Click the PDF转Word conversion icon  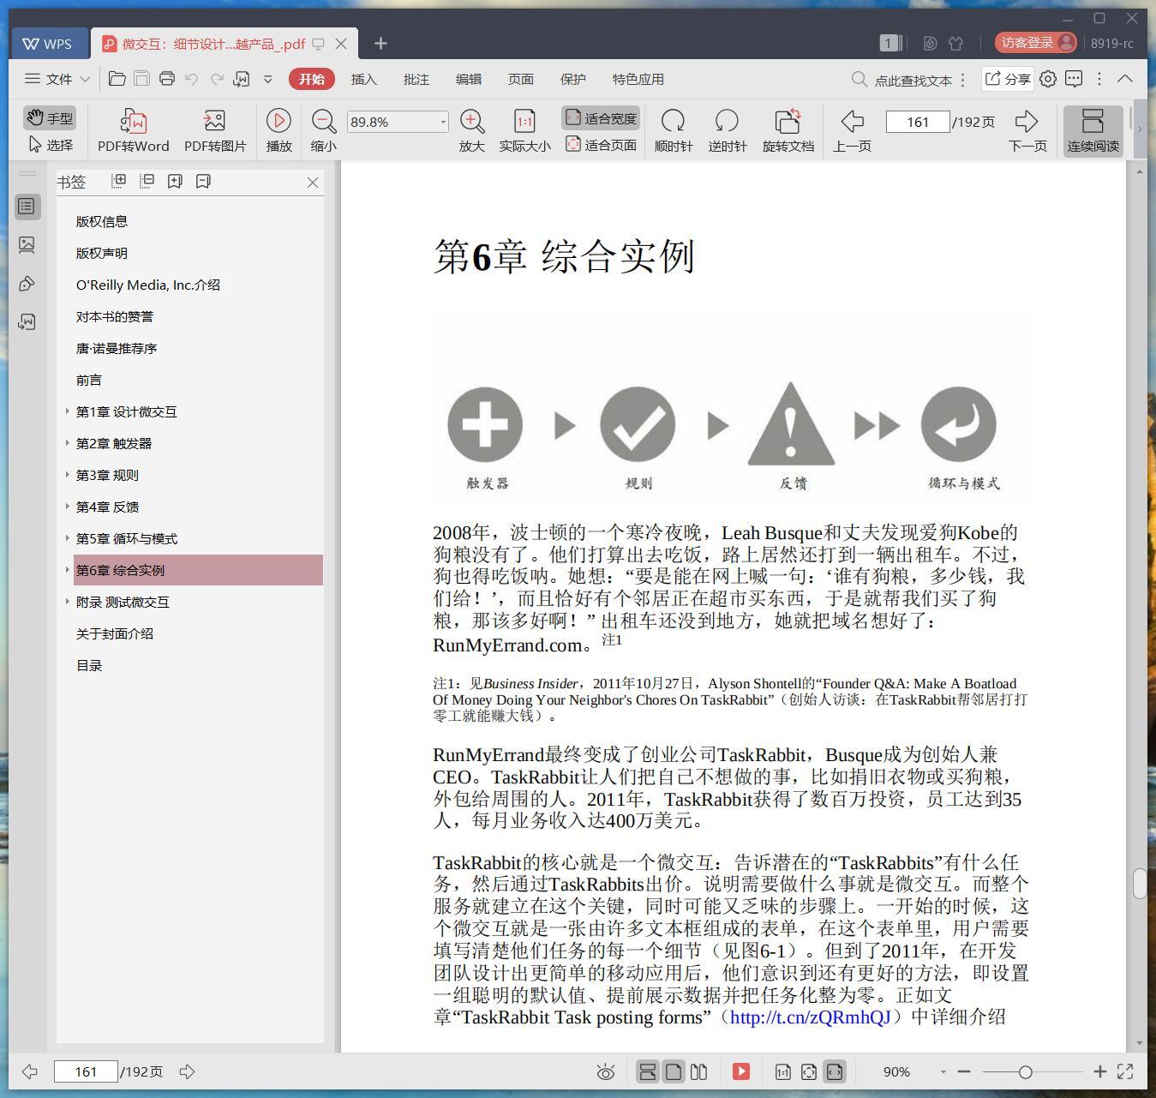coord(133,121)
